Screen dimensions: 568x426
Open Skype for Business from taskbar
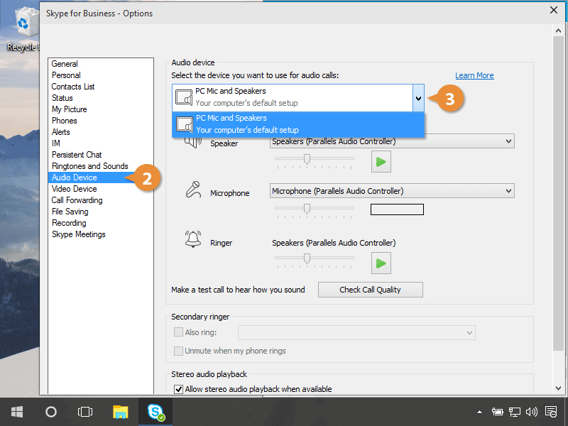point(156,411)
